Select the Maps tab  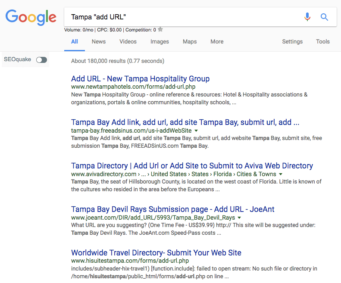(190, 42)
